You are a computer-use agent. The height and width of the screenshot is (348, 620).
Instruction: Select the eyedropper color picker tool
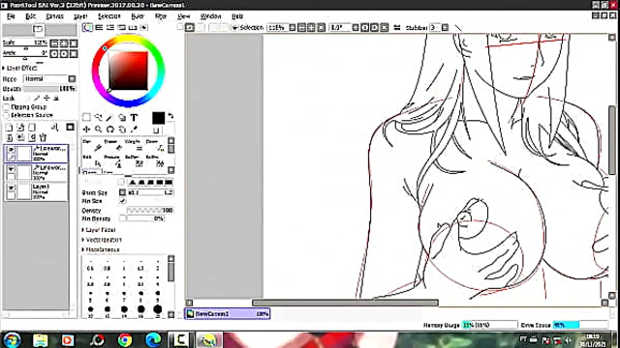[x=134, y=129]
